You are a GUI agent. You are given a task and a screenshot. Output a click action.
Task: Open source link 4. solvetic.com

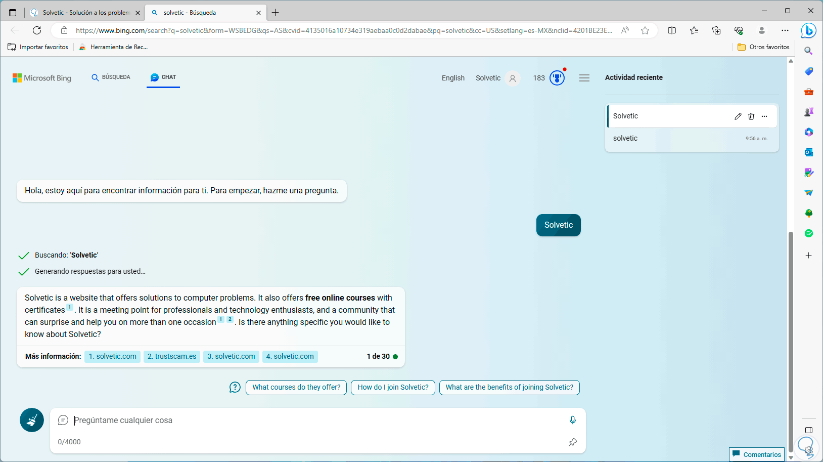click(290, 357)
